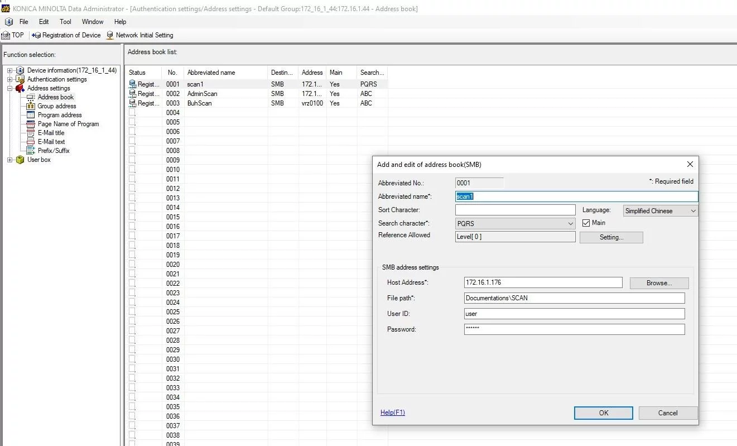This screenshot has height=446, width=737.
Task: Select the Group address tree icon
Action: [x=31, y=106]
